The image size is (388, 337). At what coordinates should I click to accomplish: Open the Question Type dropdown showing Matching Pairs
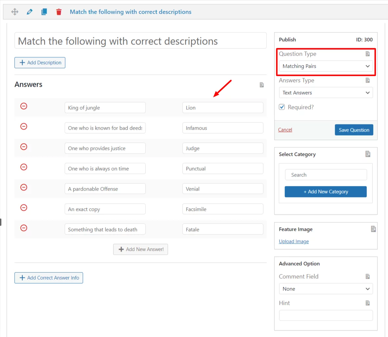click(326, 66)
